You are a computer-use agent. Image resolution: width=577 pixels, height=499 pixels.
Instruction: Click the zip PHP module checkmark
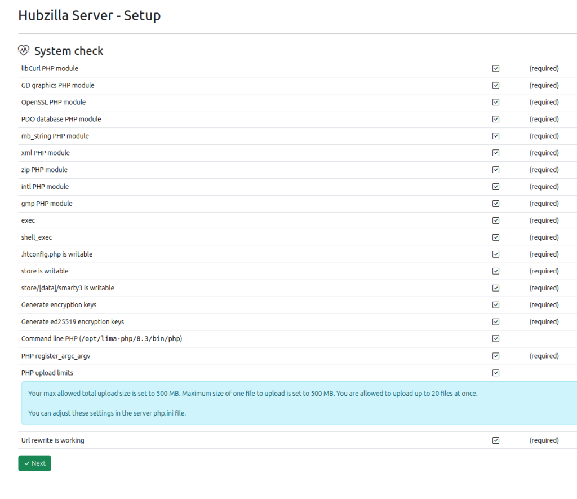click(x=496, y=170)
